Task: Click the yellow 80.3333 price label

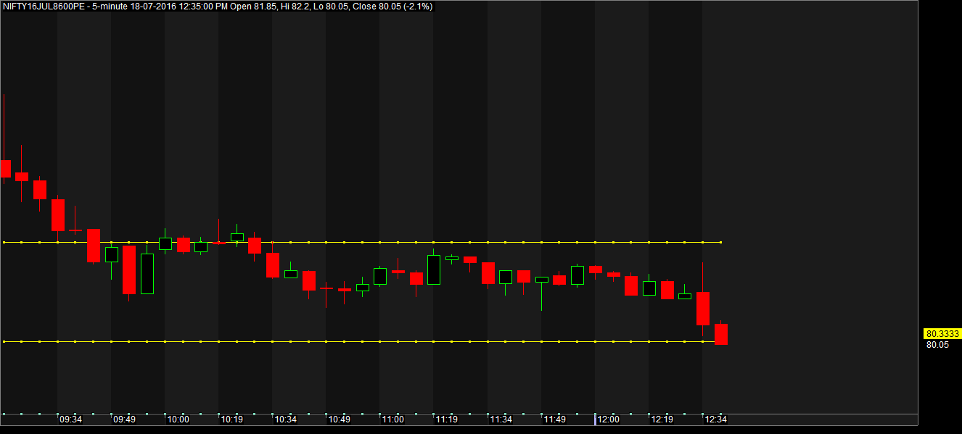Action: point(942,334)
